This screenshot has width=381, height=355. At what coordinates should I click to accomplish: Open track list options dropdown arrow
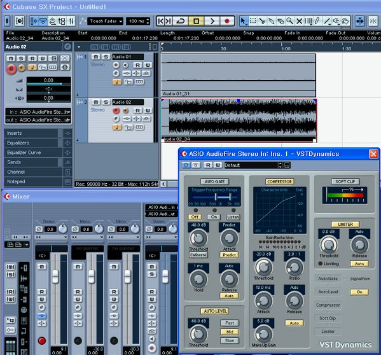point(79,47)
